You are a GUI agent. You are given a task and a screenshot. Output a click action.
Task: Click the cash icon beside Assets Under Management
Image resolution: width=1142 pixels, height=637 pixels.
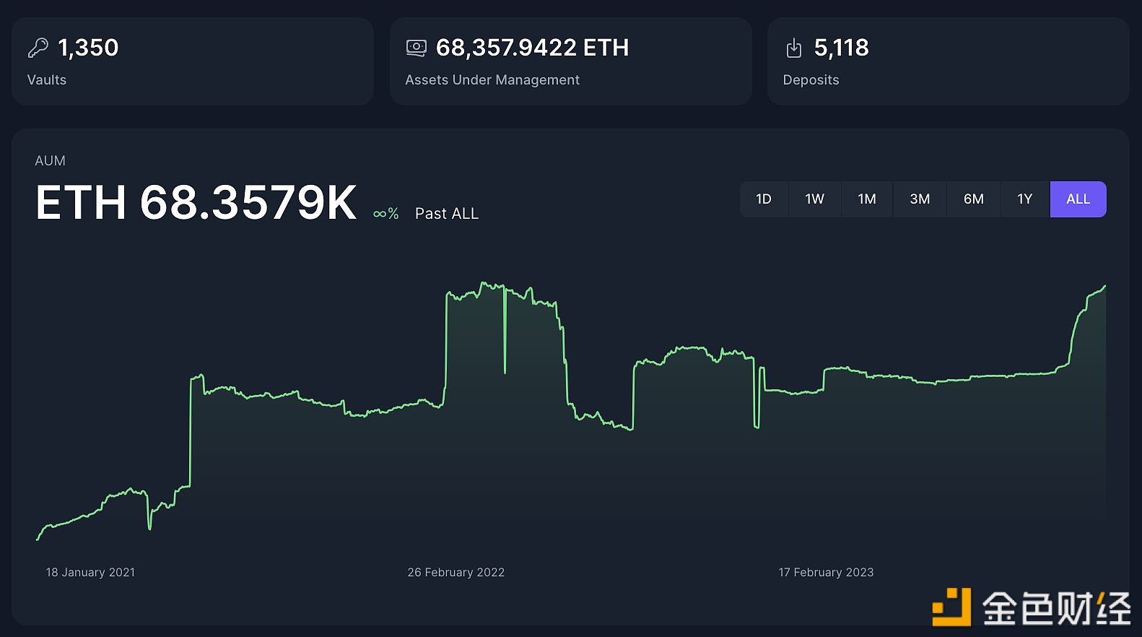coord(416,48)
